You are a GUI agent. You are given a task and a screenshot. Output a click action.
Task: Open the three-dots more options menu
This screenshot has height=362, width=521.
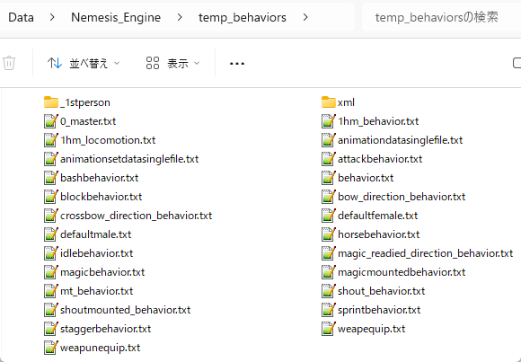[x=237, y=63]
